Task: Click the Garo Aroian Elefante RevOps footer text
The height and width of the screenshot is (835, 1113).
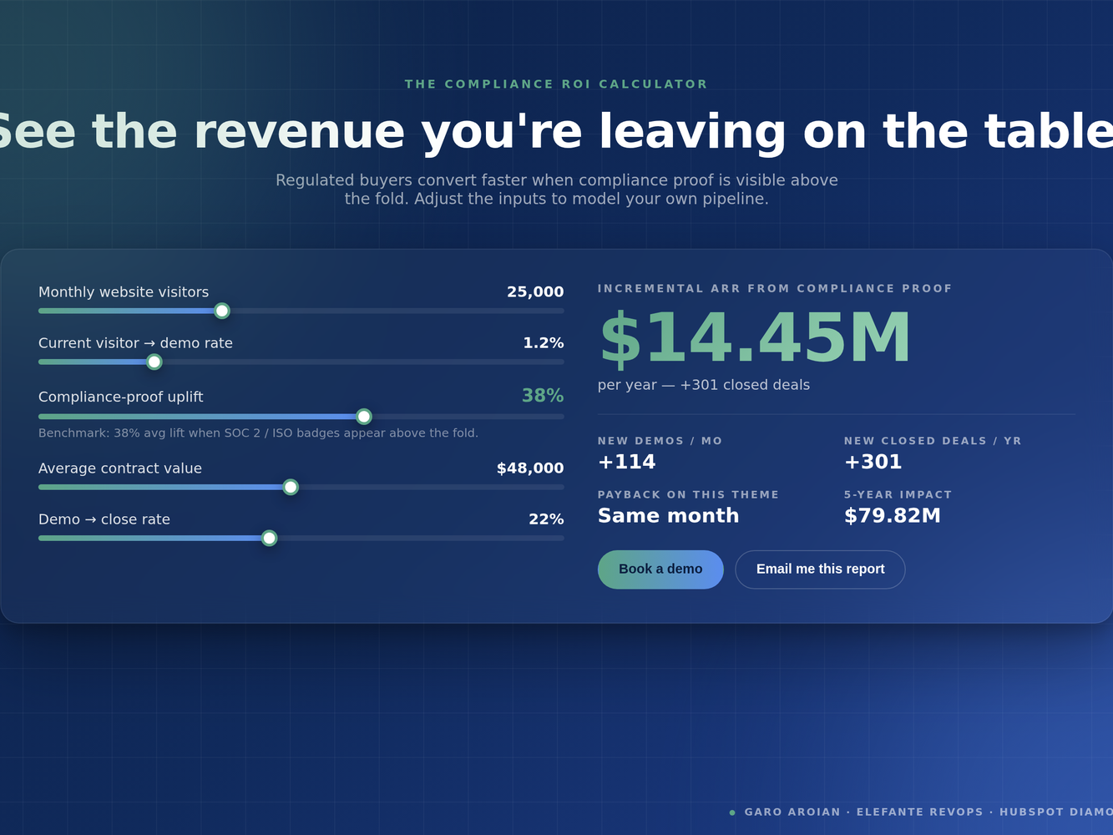Action: click(928, 812)
